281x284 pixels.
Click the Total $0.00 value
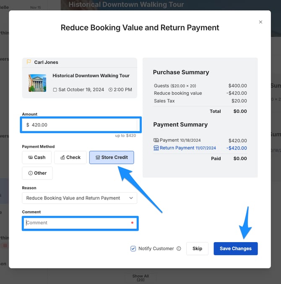tap(240, 111)
